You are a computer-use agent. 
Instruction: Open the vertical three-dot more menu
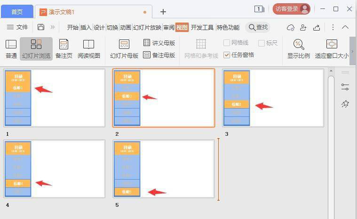coord(333,27)
